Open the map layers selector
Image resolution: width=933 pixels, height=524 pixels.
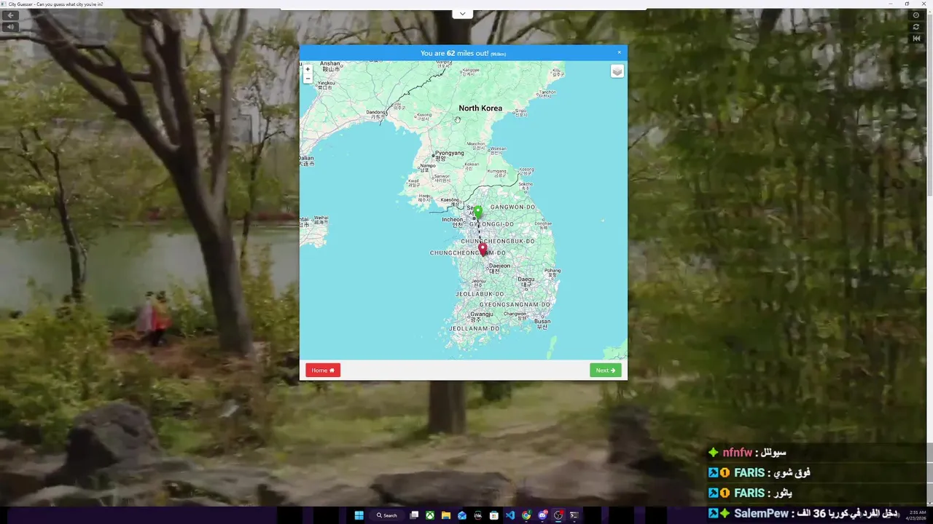point(617,71)
